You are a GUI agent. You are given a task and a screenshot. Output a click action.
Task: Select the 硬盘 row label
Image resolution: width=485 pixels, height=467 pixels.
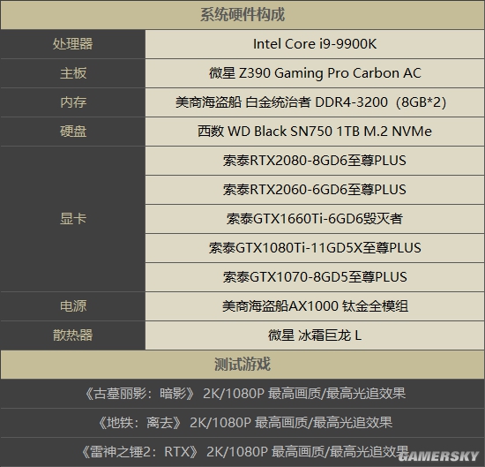click(x=73, y=132)
